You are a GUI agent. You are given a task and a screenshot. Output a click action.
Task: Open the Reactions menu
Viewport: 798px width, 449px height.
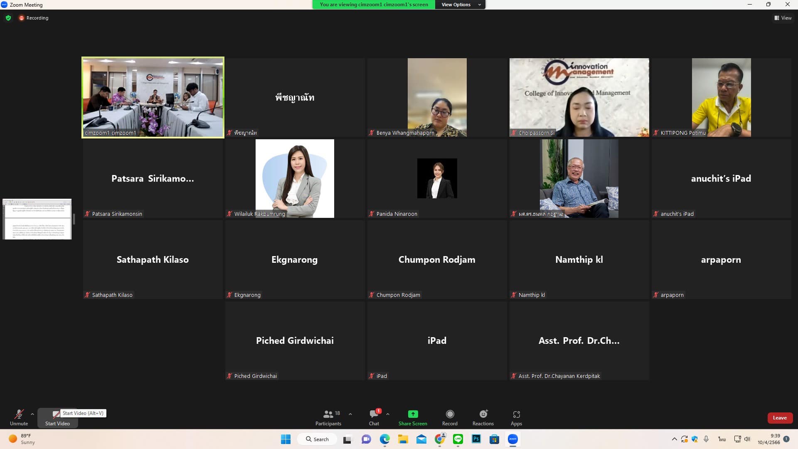click(483, 417)
